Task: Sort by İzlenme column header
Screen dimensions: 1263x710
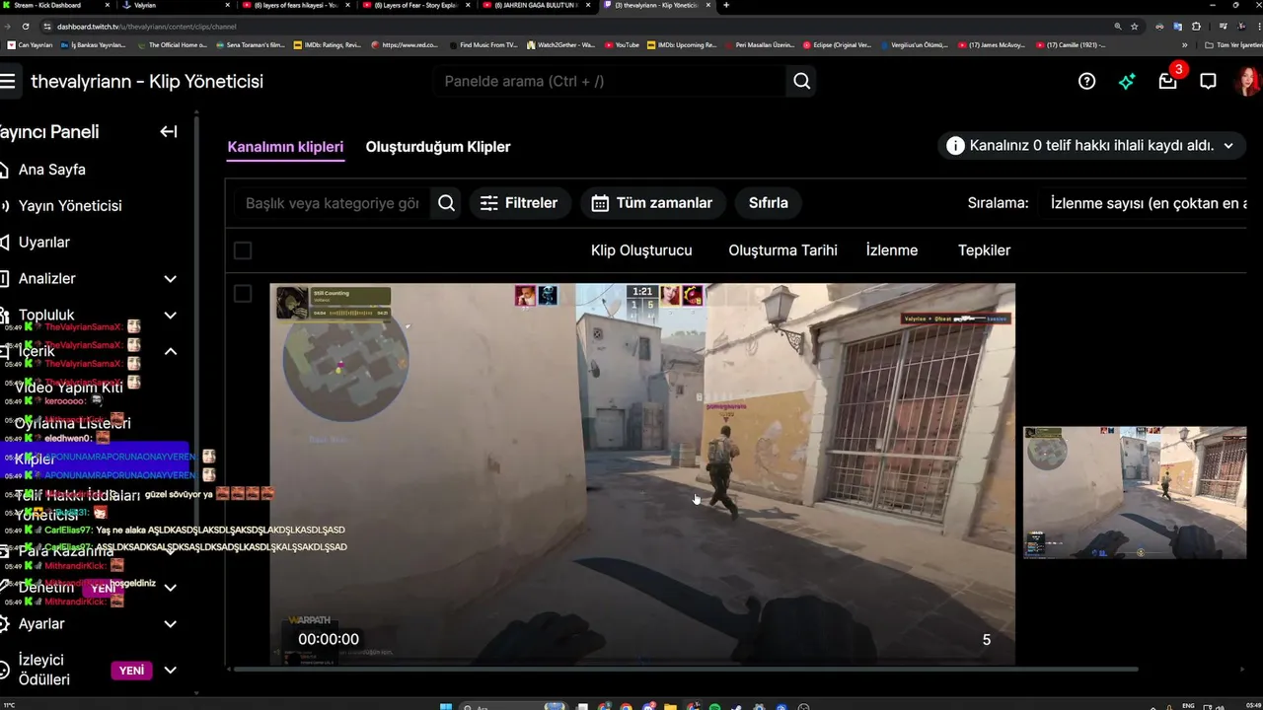Action: [892, 250]
